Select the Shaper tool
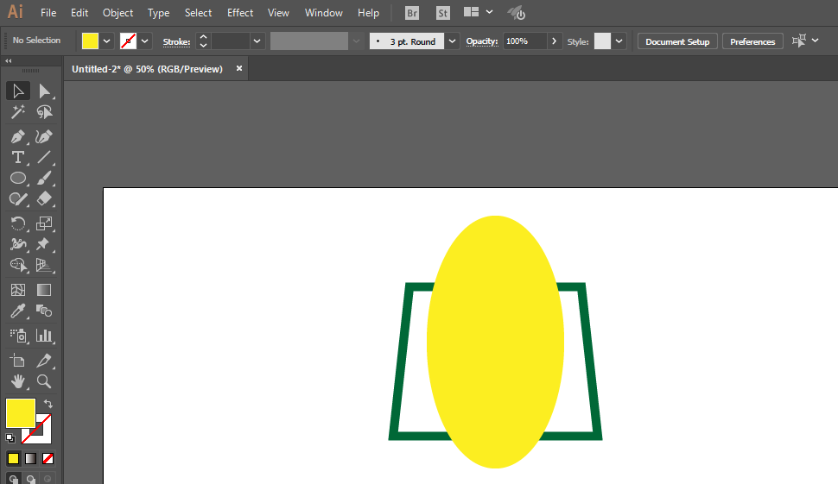The width and height of the screenshot is (838, 484). point(17,199)
